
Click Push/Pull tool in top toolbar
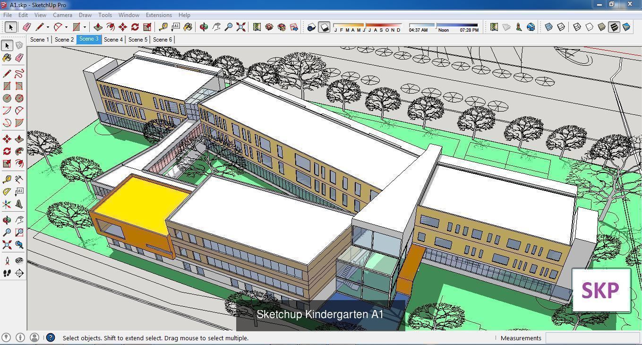click(x=98, y=27)
